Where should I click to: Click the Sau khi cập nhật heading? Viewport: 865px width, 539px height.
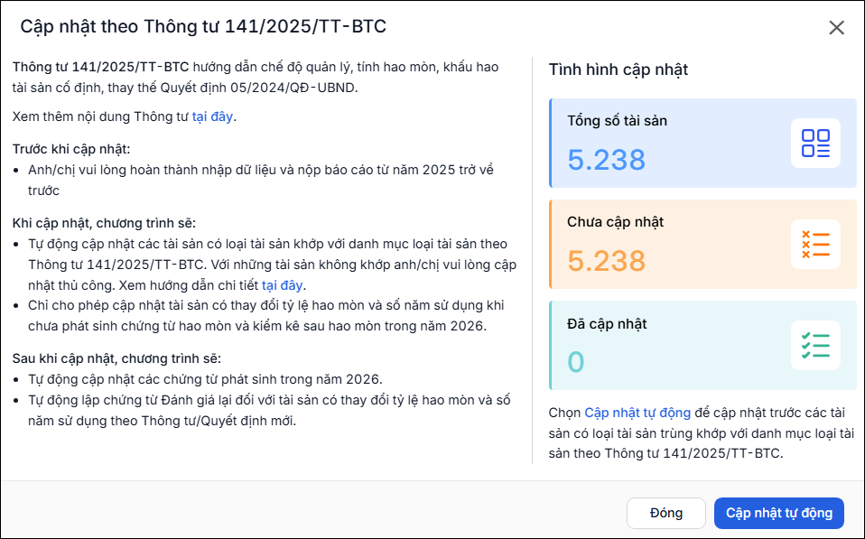(116, 358)
